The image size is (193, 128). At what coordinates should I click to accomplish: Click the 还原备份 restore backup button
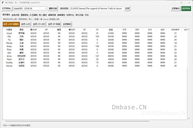click(x=176, y=8)
